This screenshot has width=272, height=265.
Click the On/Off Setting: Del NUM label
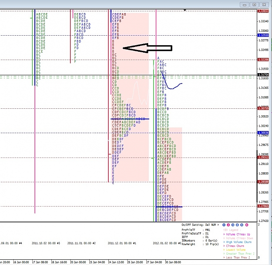pos(200,225)
